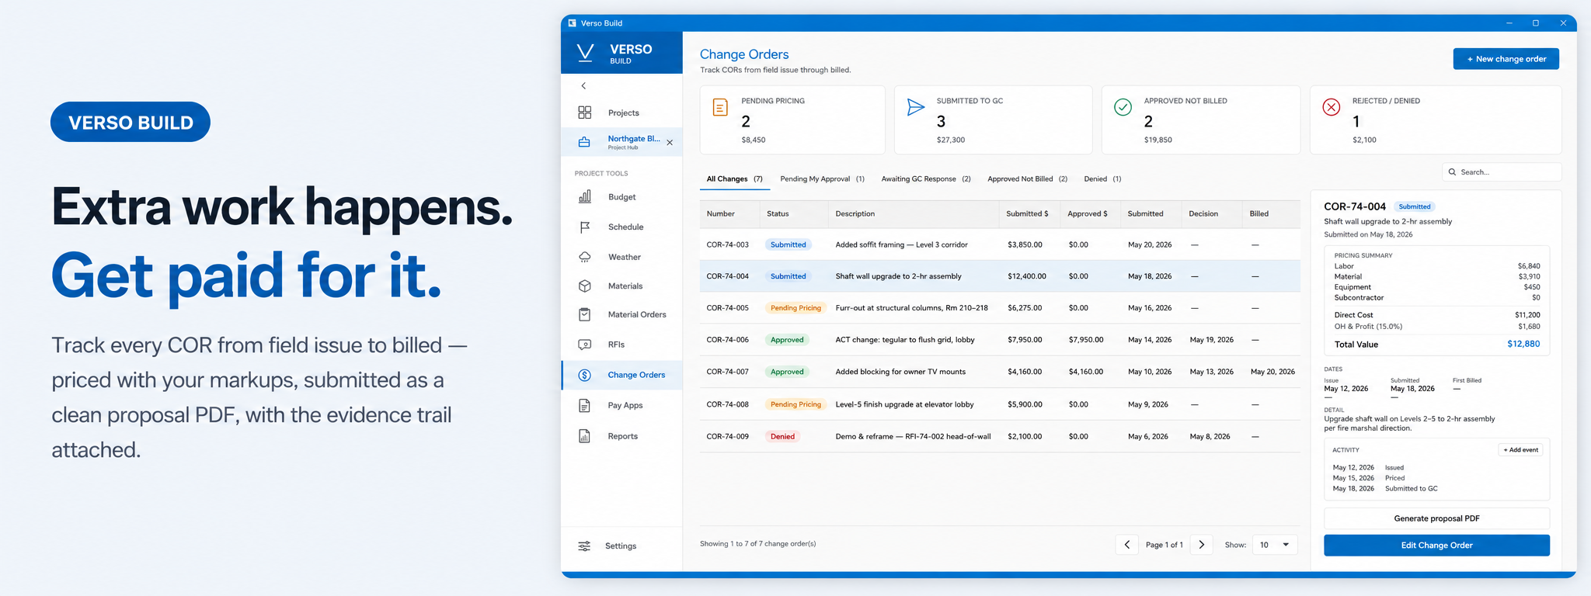Click Shaft wall upgrade row description
1591x596 pixels.
898,276
